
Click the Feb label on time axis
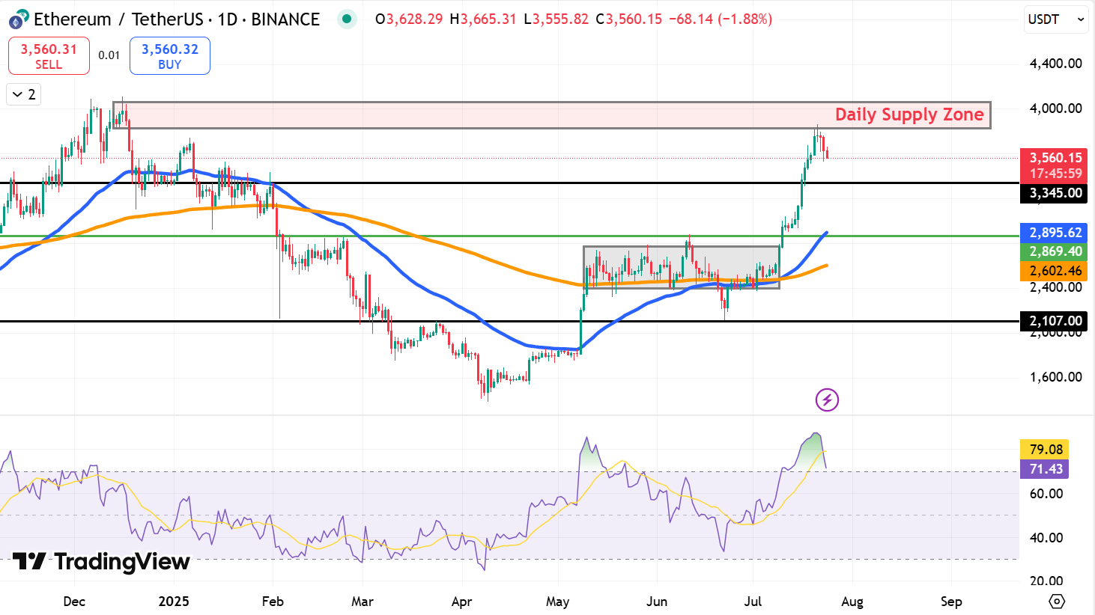tap(273, 602)
